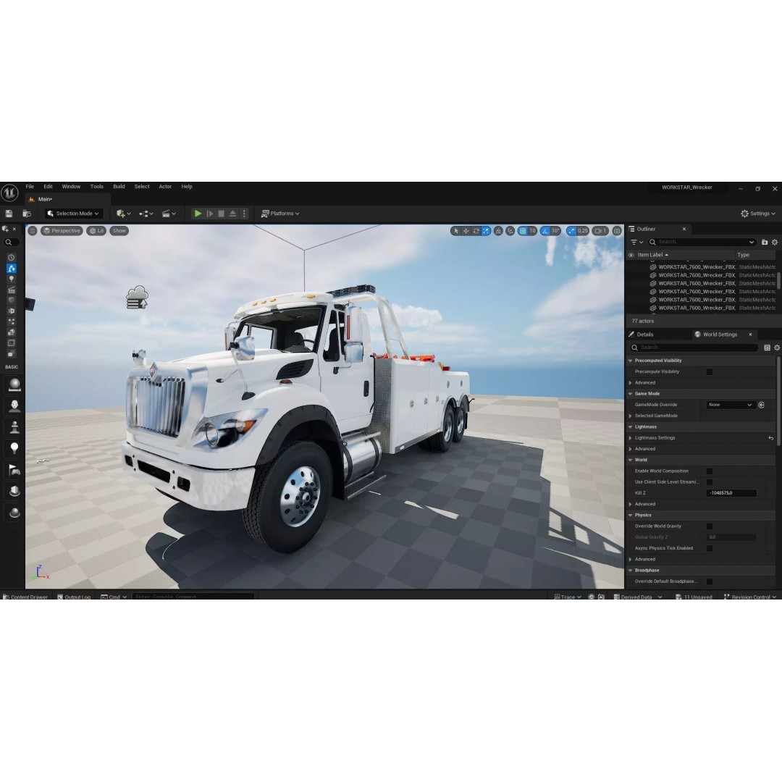Open the Actor menu
The image size is (782, 782).
click(x=165, y=187)
